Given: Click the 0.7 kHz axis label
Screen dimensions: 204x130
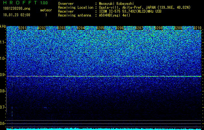Looking at the screenshot, I should click(x=3, y=107).
